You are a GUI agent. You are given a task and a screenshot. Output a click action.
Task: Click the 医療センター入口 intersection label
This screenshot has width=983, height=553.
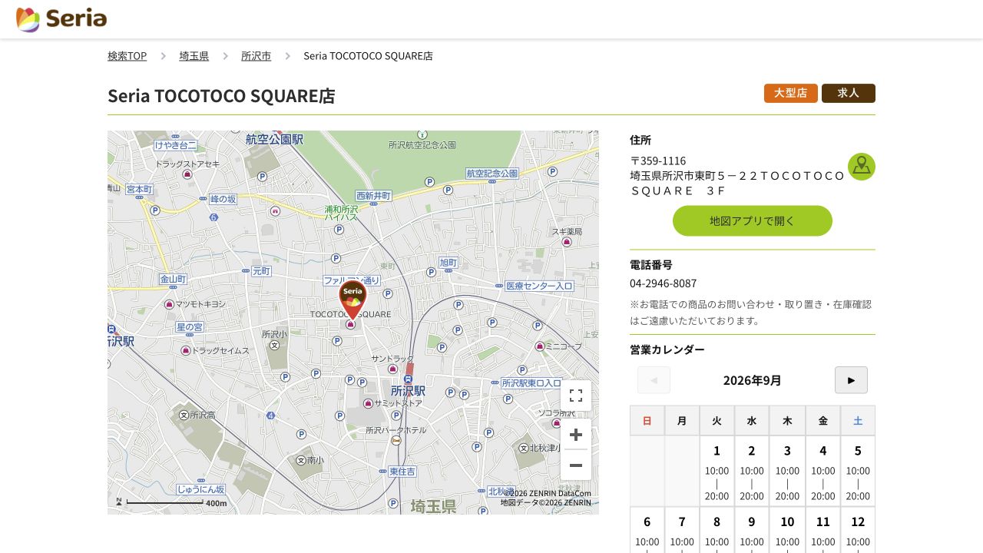tap(539, 286)
